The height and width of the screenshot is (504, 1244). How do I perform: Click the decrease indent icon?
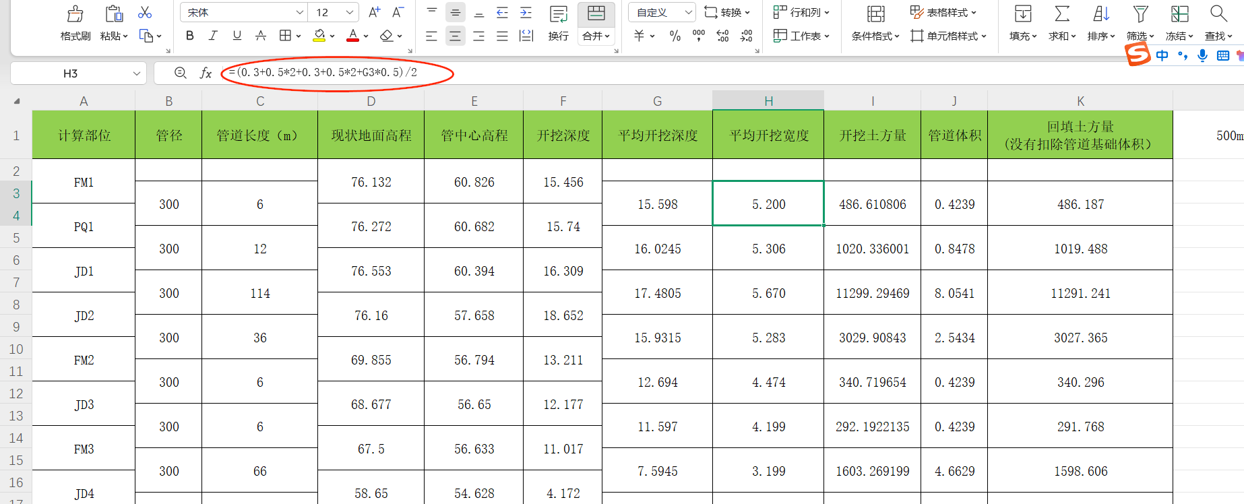tap(502, 12)
